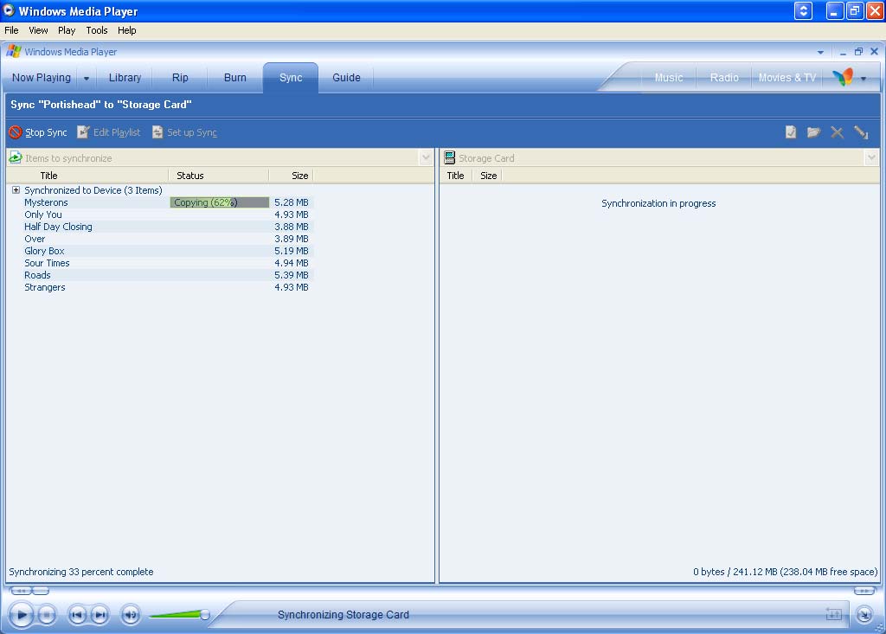Open the Tools menu

pyautogui.click(x=97, y=30)
